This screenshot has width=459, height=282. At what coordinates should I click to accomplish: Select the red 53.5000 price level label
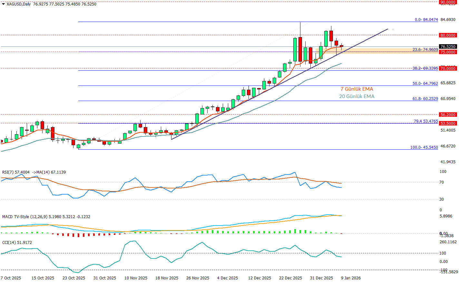(448, 123)
